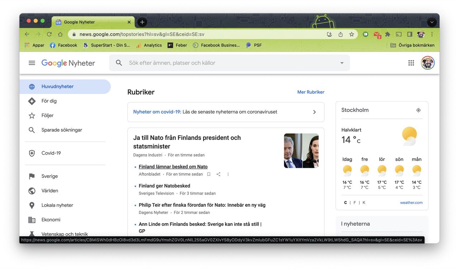Click the Cast icon in the browser toolbar

coord(398,34)
